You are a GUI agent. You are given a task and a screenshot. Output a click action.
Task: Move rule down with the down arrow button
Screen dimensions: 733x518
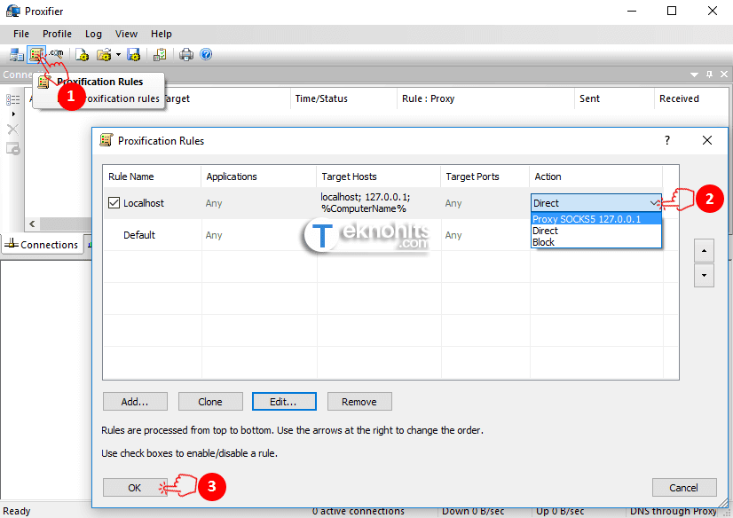(x=704, y=276)
